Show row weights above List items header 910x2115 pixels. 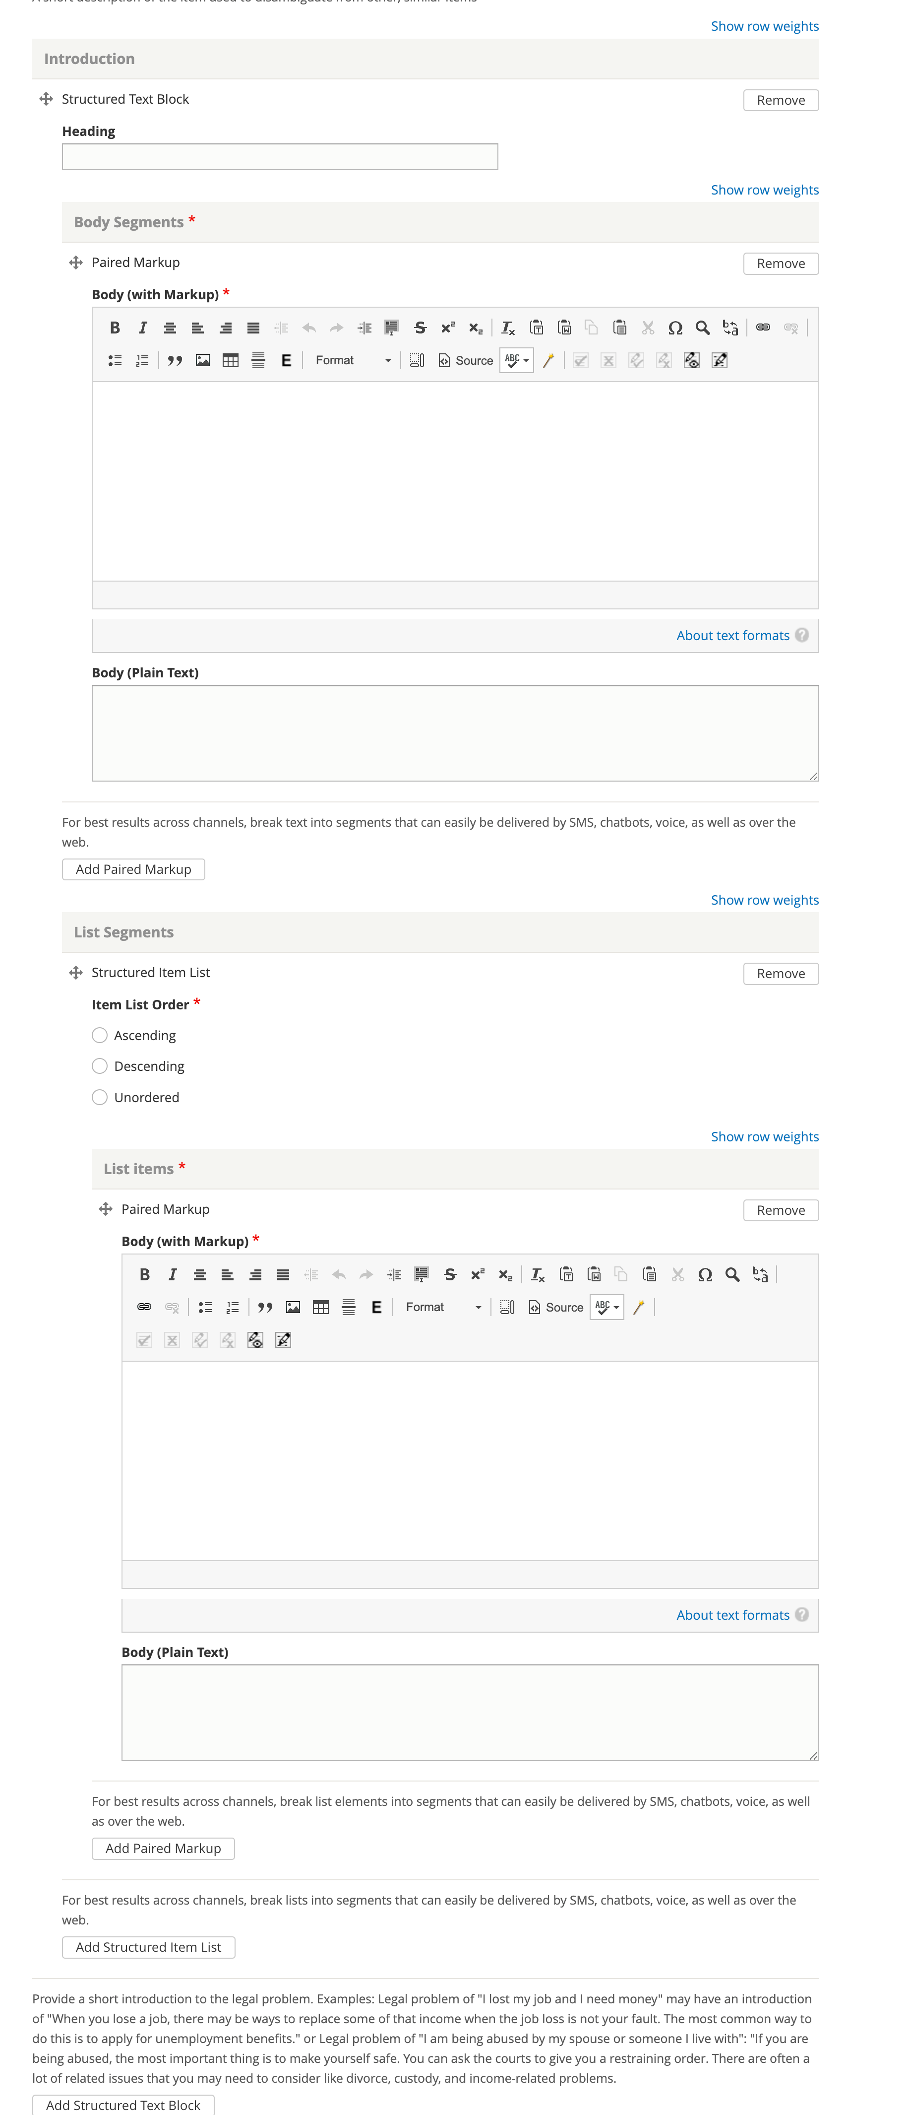click(765, 1136)
